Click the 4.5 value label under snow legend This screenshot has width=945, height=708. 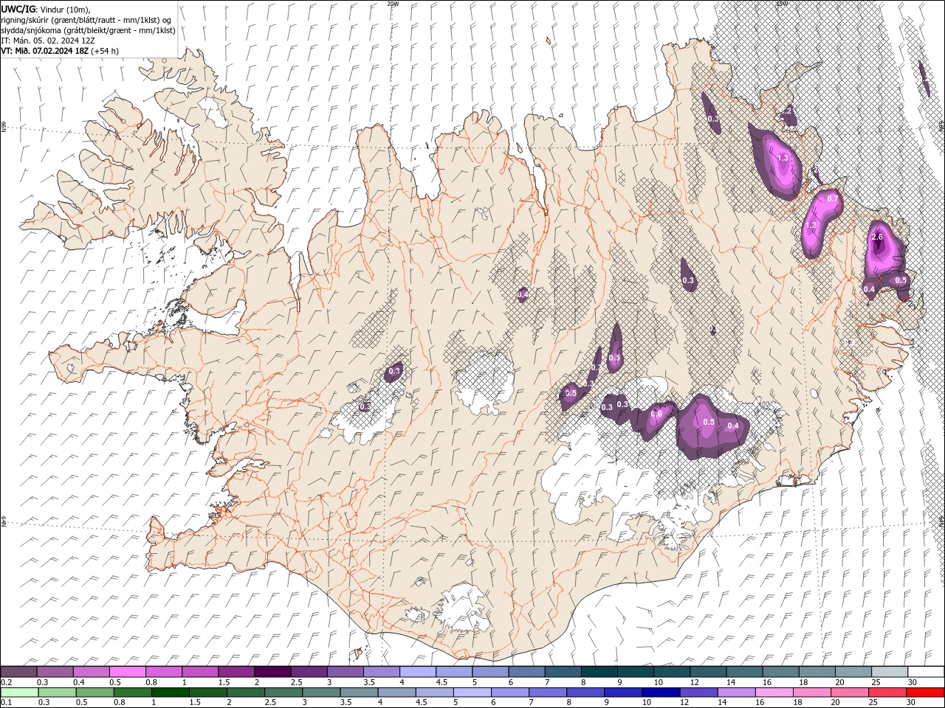441,682
